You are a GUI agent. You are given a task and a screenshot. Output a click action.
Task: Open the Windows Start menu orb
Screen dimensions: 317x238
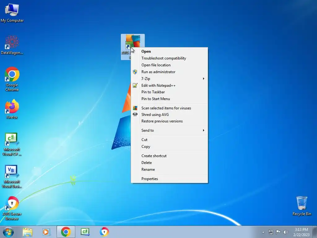pos(8,232)
